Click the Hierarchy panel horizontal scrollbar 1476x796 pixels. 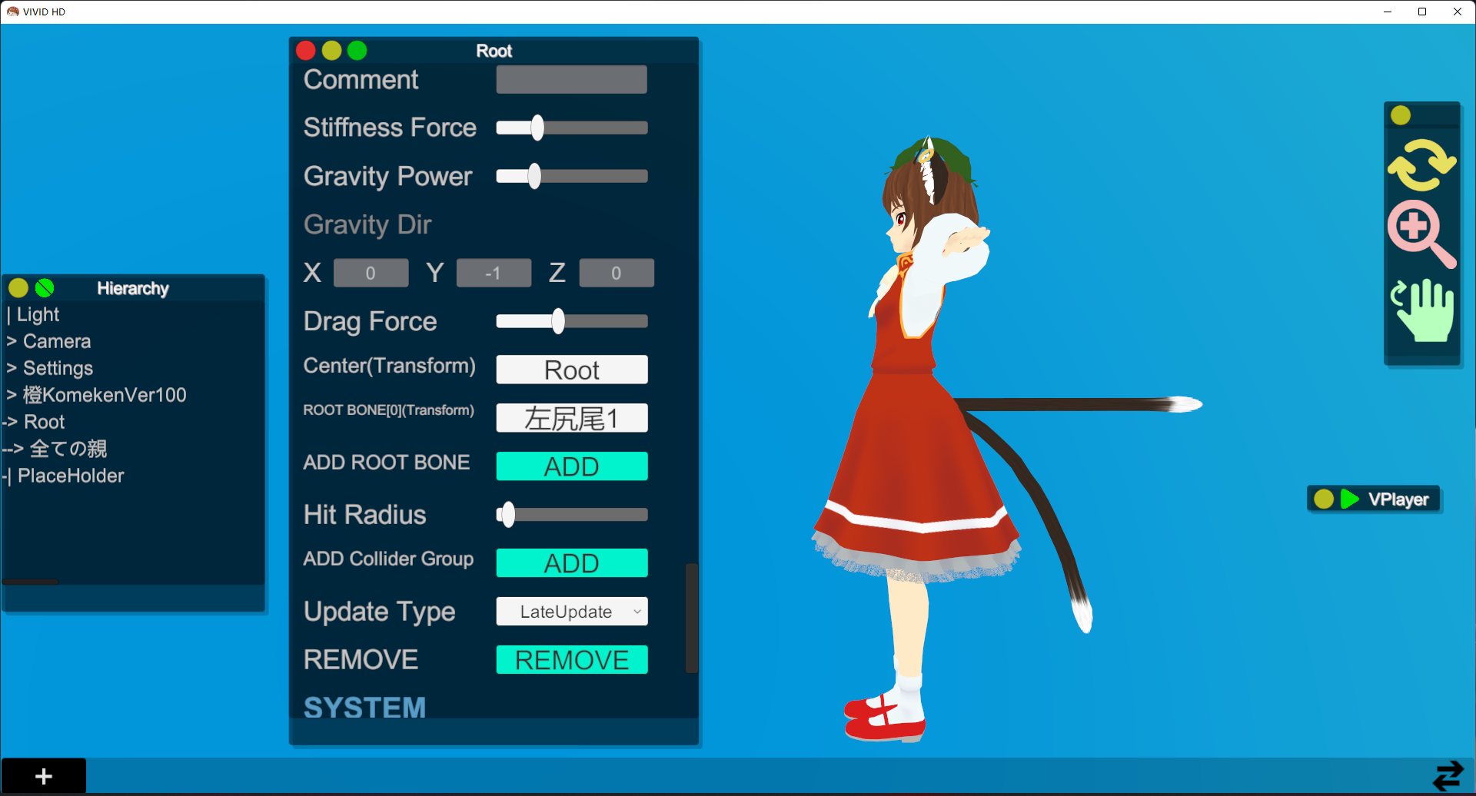30,582
